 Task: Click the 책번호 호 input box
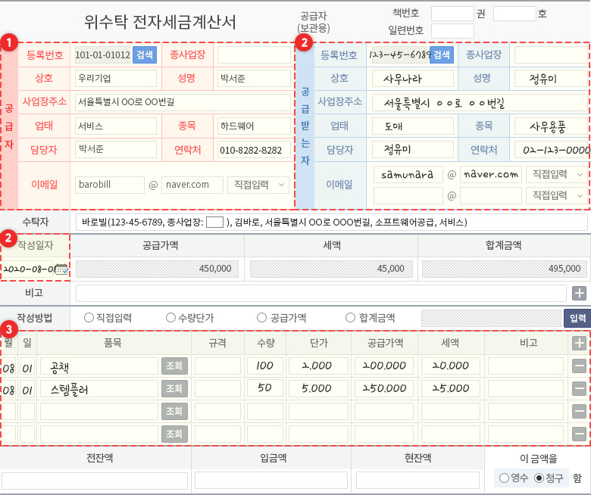click(x=514, y=14)
